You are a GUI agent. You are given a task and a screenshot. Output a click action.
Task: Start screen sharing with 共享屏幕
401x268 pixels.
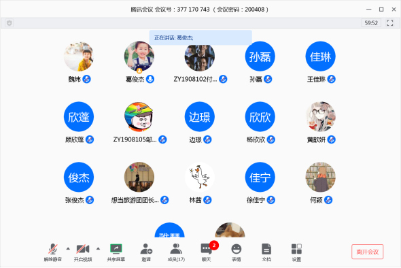tap(116, 252)
